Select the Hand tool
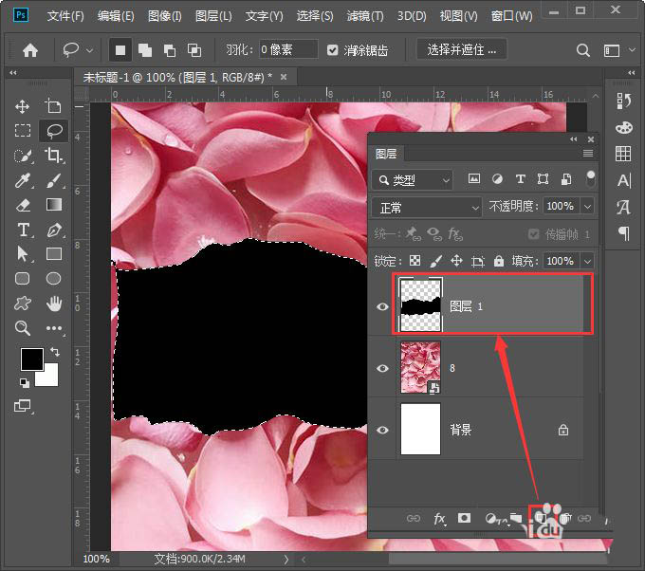The width and height of the screenshot is (645, 571). tap(54, 304)
